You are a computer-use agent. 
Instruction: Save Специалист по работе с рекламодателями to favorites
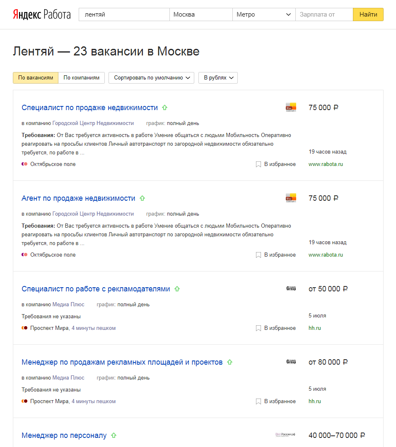[x=276, y=328]
